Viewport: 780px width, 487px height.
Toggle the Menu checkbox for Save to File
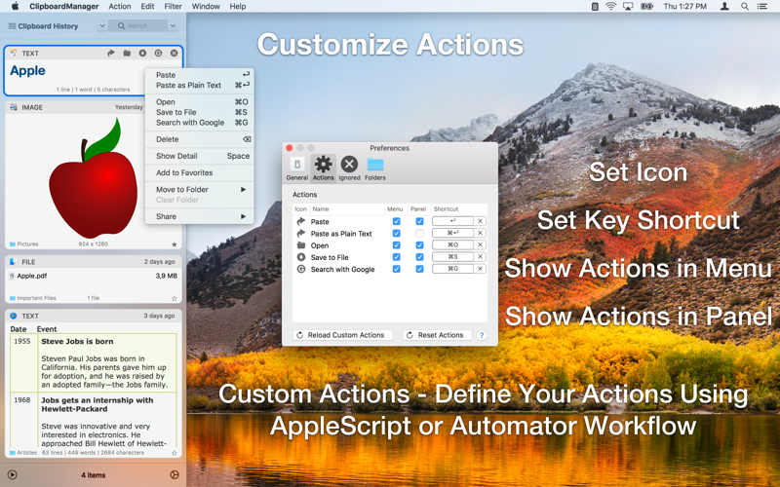point(397,257)
